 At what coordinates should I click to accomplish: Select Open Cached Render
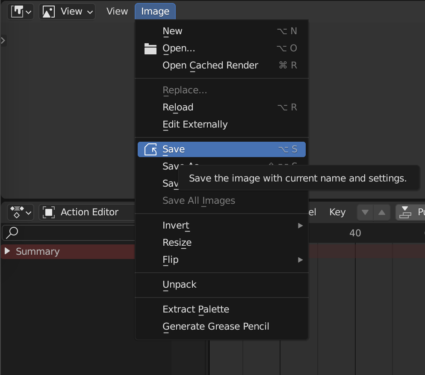pyautogui.click(x=221, y=65)
